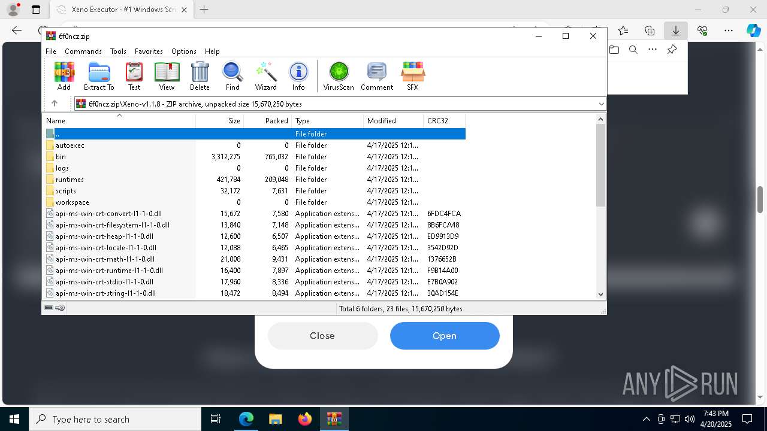This screenshot has width=767, height=431.
Task: Run the Test archive tool
Action: click(x=134, y=76)
